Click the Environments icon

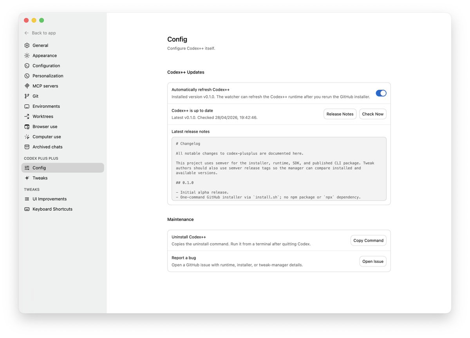coord(27,107)
